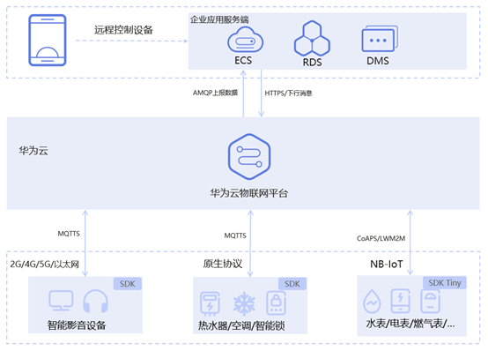Viewport: 488px width, 351px height.
Task: Click the RDS label text
Action: [x=313, y=62]
